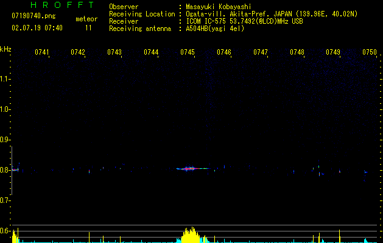This screenshot has width=383, height=243.
Task: Click the 0746 time marker
Action: click(x=224, y=52)
